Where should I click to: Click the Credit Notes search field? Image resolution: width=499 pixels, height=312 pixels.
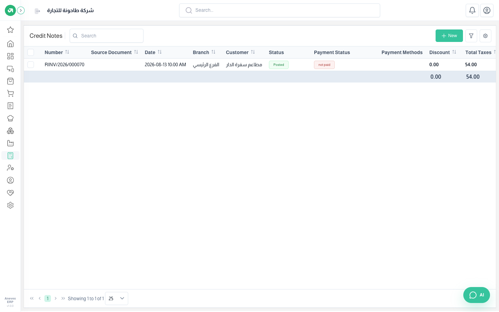tap(106, 36)
